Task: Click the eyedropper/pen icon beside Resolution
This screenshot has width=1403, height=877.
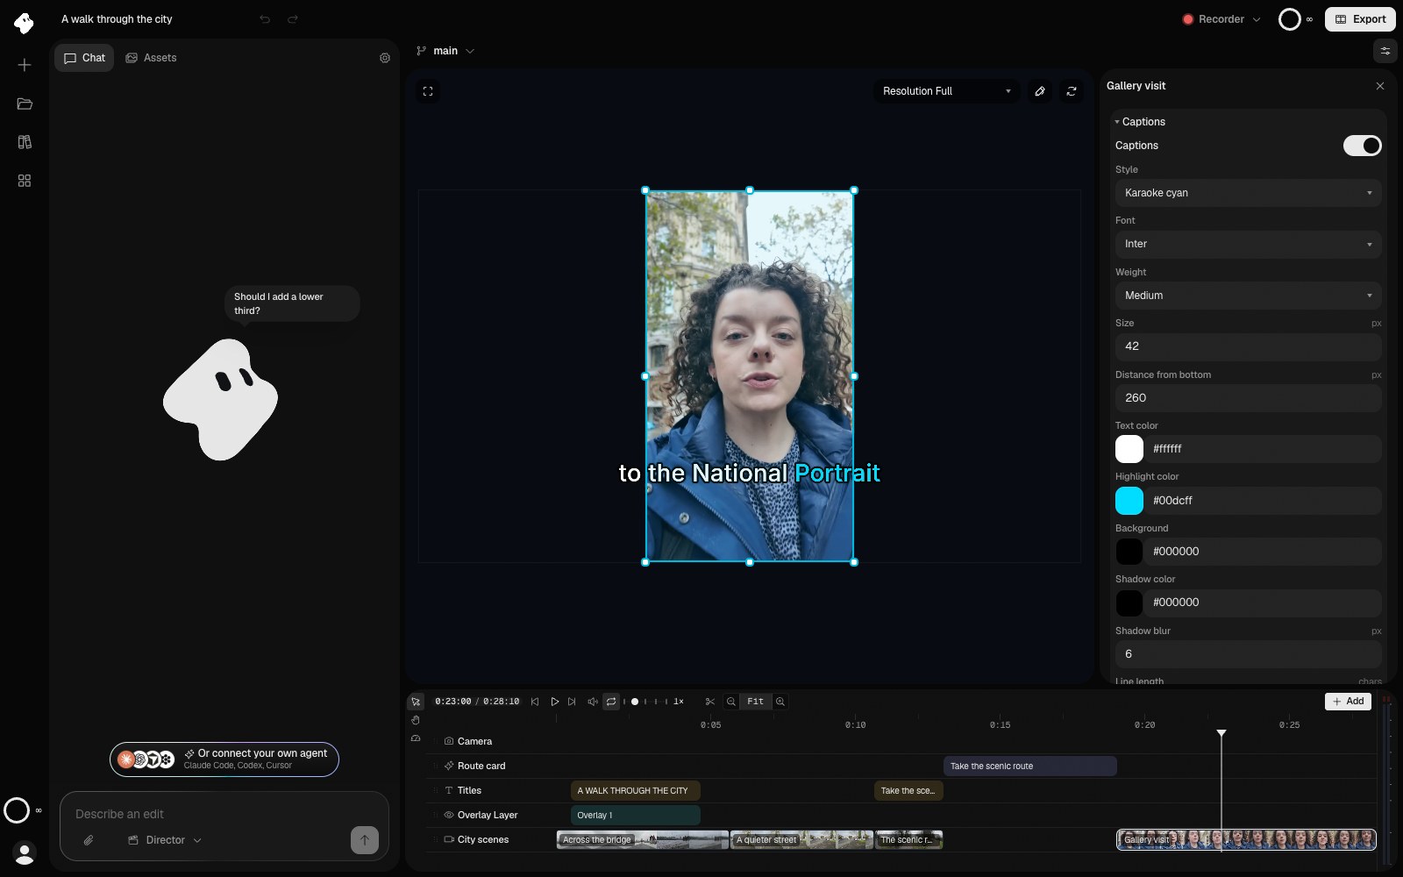Action: tap(1040, 91)
